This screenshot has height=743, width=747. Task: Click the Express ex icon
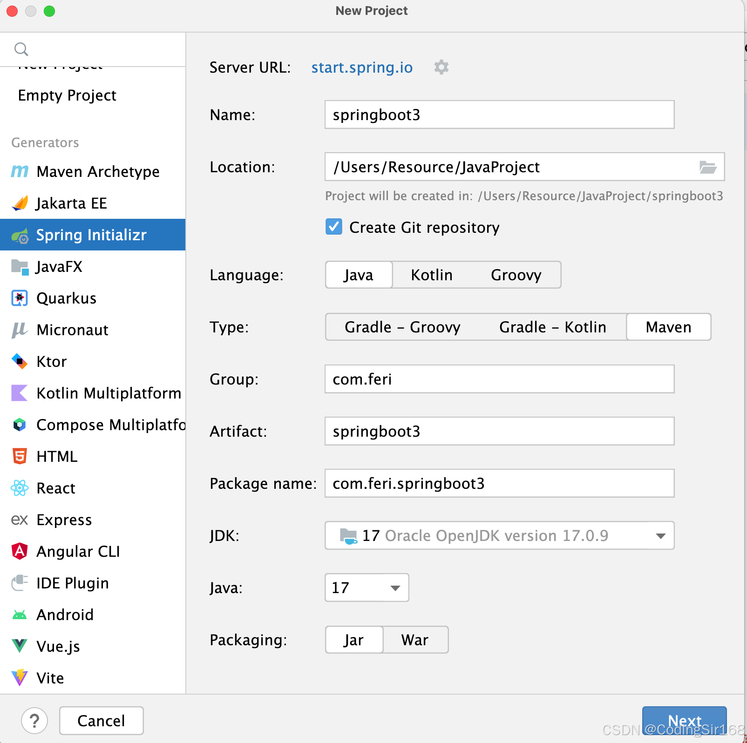[x=20, y=520]
